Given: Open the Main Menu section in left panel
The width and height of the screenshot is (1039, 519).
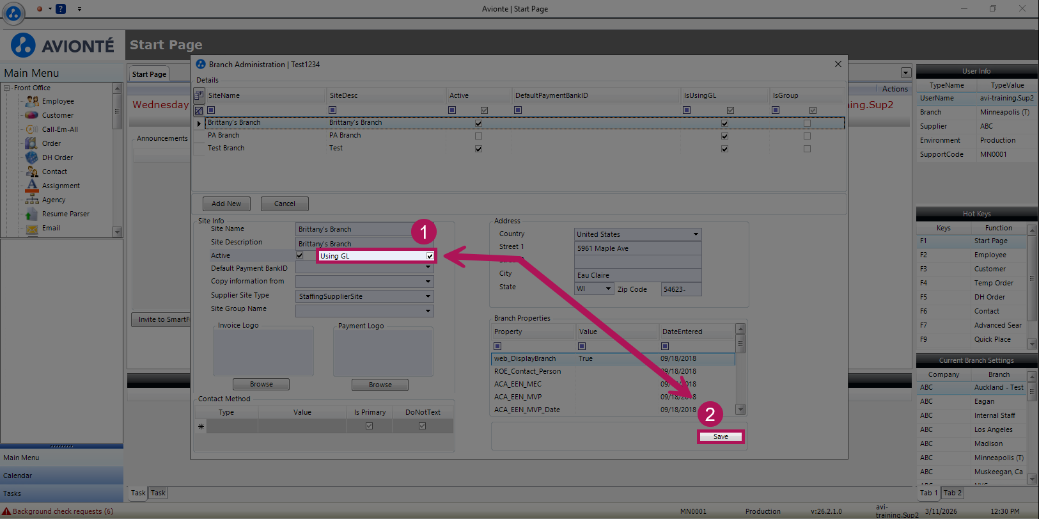Looking at the screenshot, I should 62,458.
